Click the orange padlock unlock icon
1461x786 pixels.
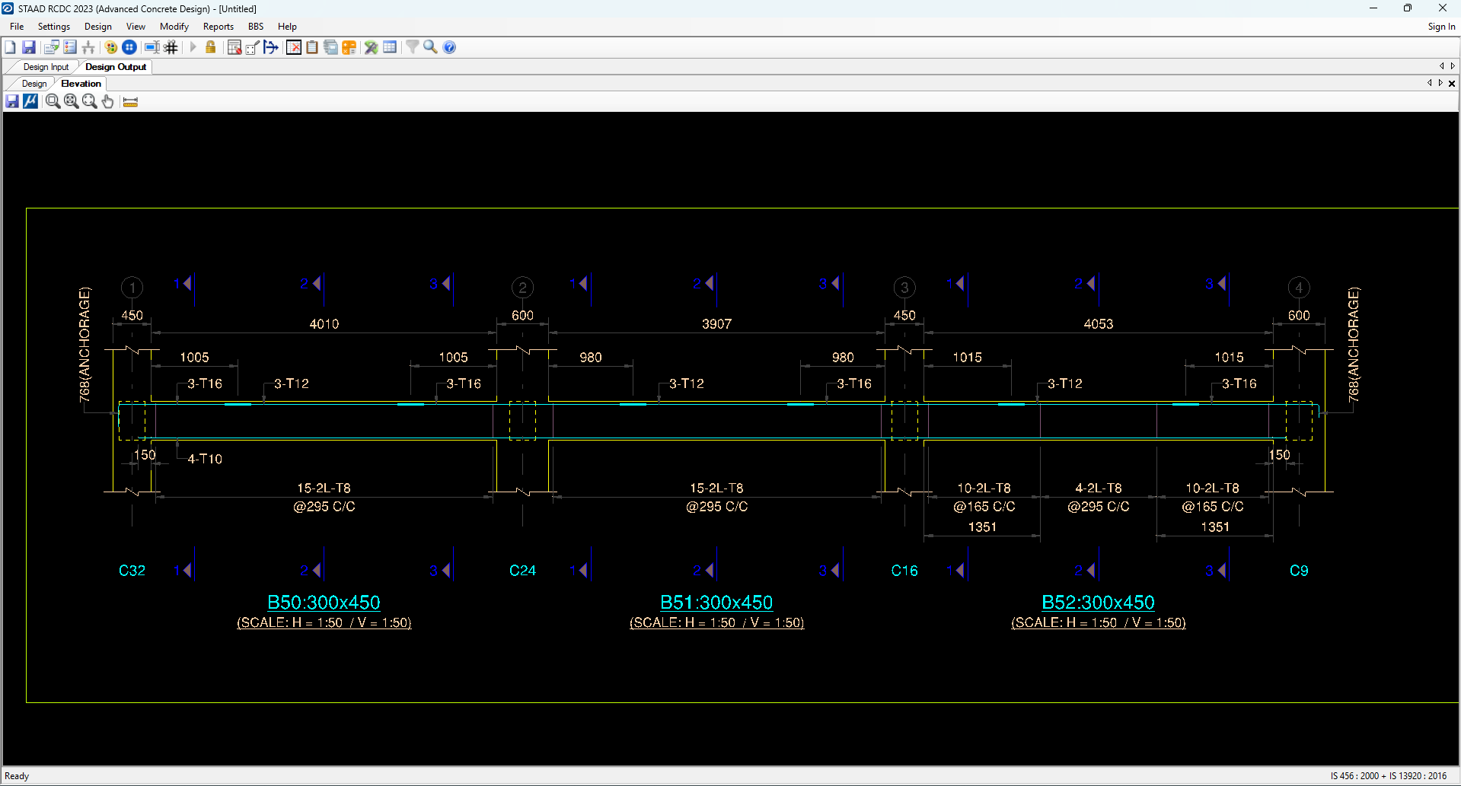[211, 47]
